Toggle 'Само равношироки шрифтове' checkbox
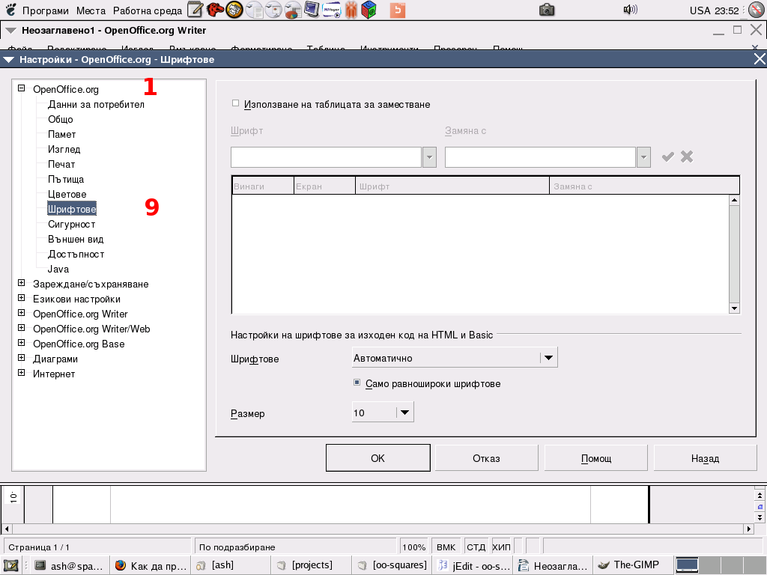The height and width of the screenshot is (575, 767). coord(357,383)
